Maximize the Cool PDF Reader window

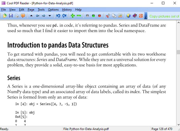tap(163, 3)
